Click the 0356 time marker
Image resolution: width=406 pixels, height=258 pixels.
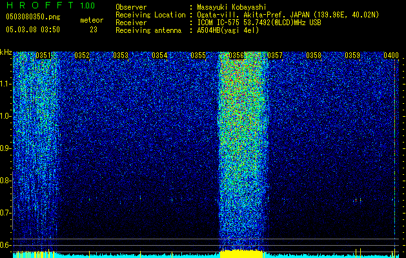point(237,55)
